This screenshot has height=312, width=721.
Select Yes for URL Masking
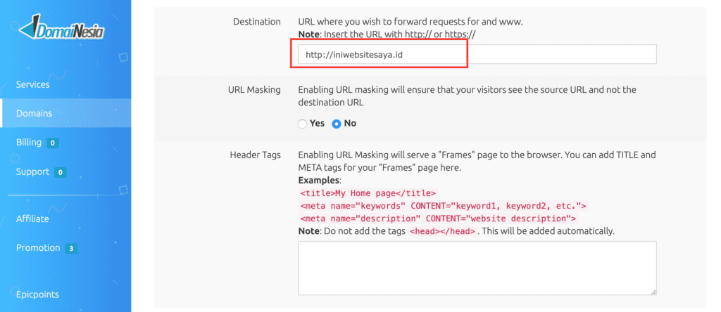[303, 124]
